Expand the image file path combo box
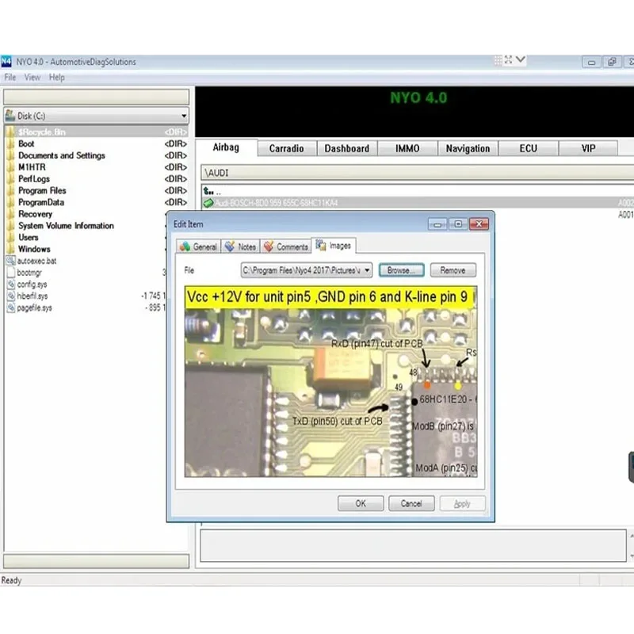Viewport: 634px width, 634px height. tap(306, 270)
